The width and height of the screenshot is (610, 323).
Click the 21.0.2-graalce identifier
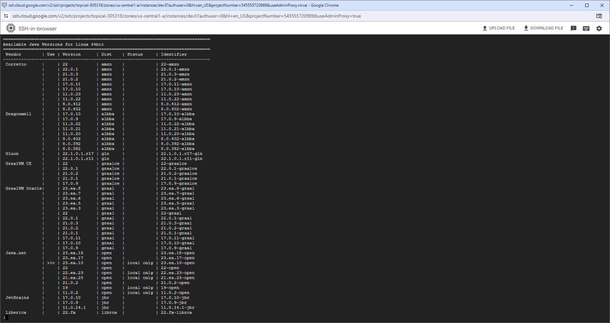179,174
